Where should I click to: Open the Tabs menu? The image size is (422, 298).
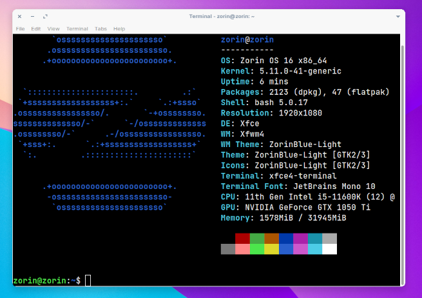point(101,28)
